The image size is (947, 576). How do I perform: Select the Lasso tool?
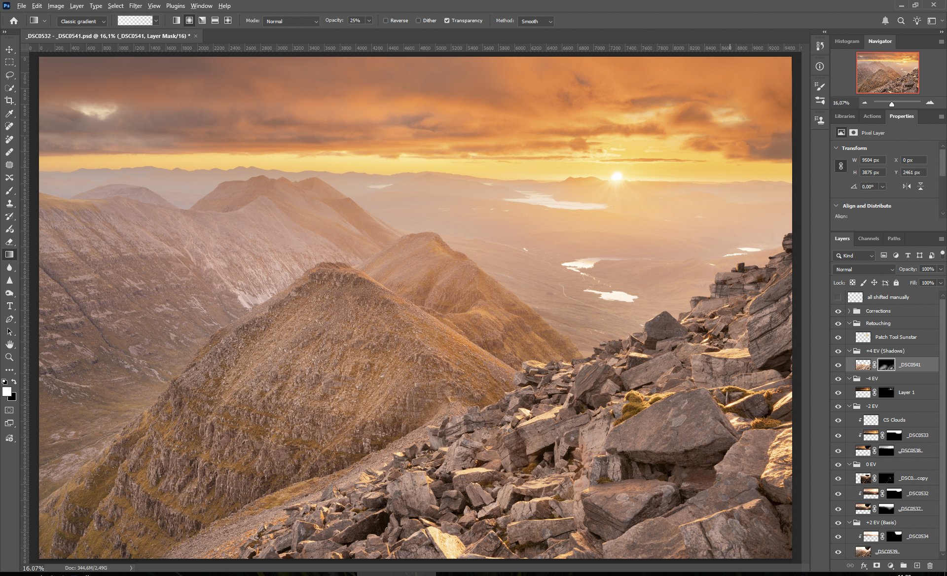click(9, 75)
